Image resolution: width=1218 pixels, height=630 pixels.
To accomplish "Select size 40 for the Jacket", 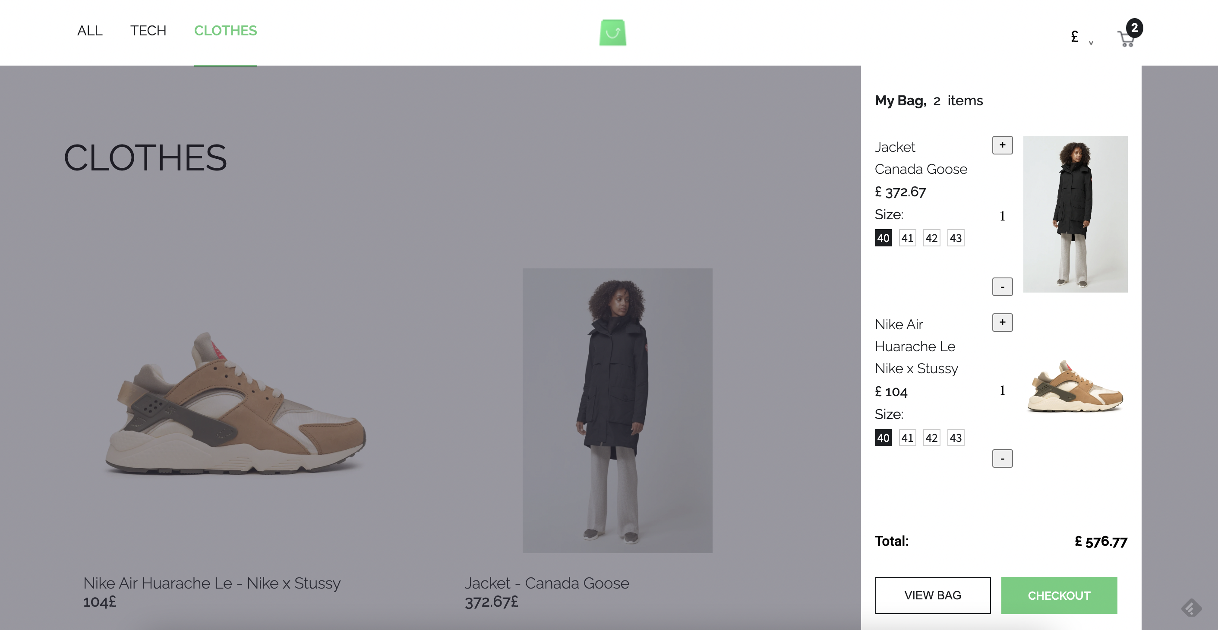I will (x=883, y=238).
